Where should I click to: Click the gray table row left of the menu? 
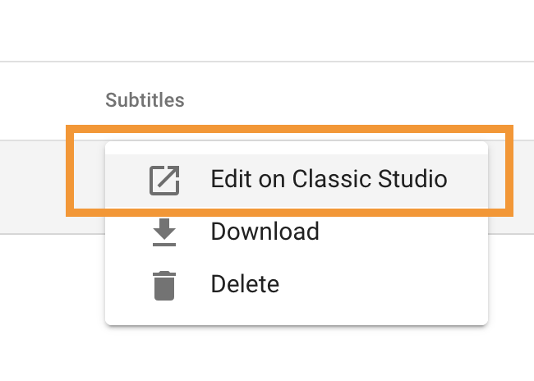(x=34, y=187)
